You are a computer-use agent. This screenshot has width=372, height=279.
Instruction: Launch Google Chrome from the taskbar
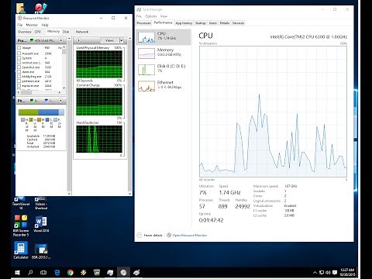point(70,273)
